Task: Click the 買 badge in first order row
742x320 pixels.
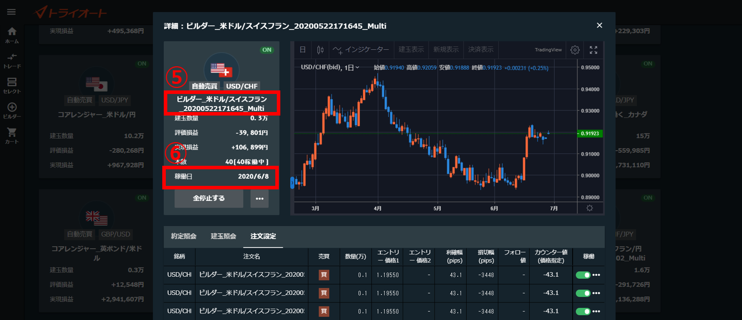Action: 324,275
